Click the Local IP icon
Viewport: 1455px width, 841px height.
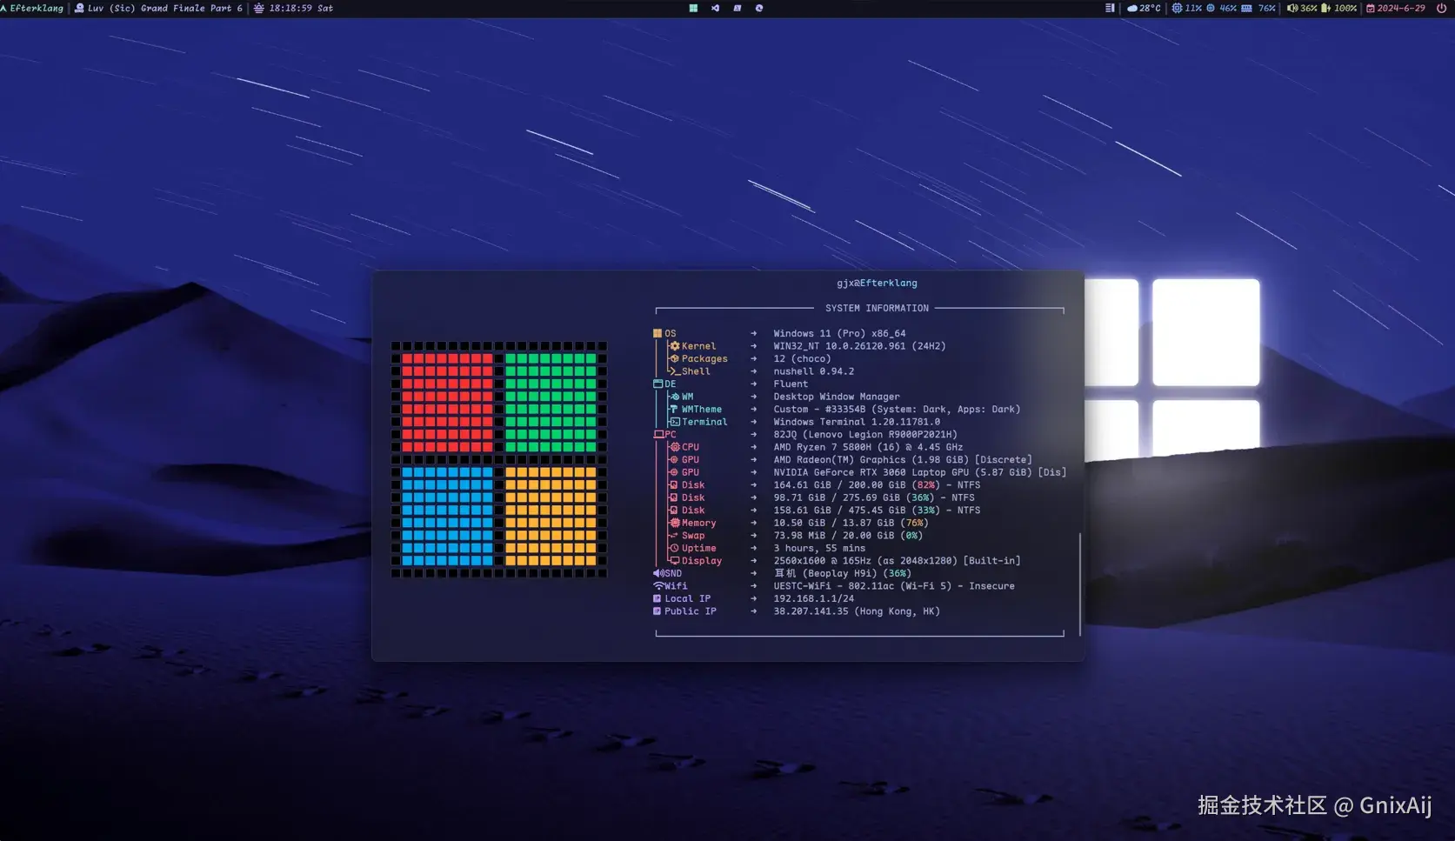point(657,598)
